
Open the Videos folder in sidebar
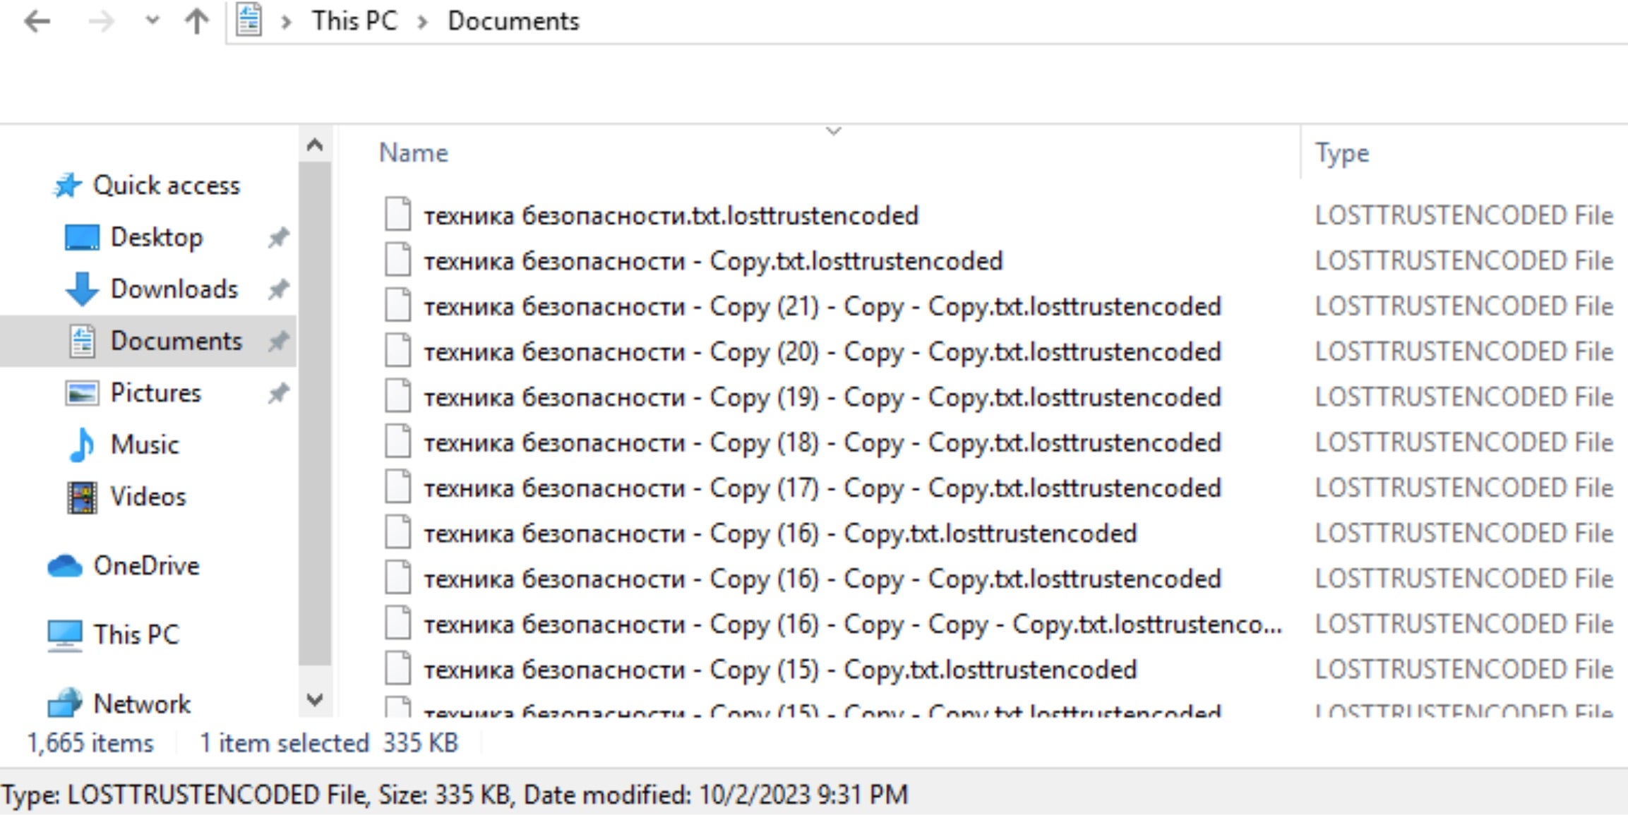(148, 497)
